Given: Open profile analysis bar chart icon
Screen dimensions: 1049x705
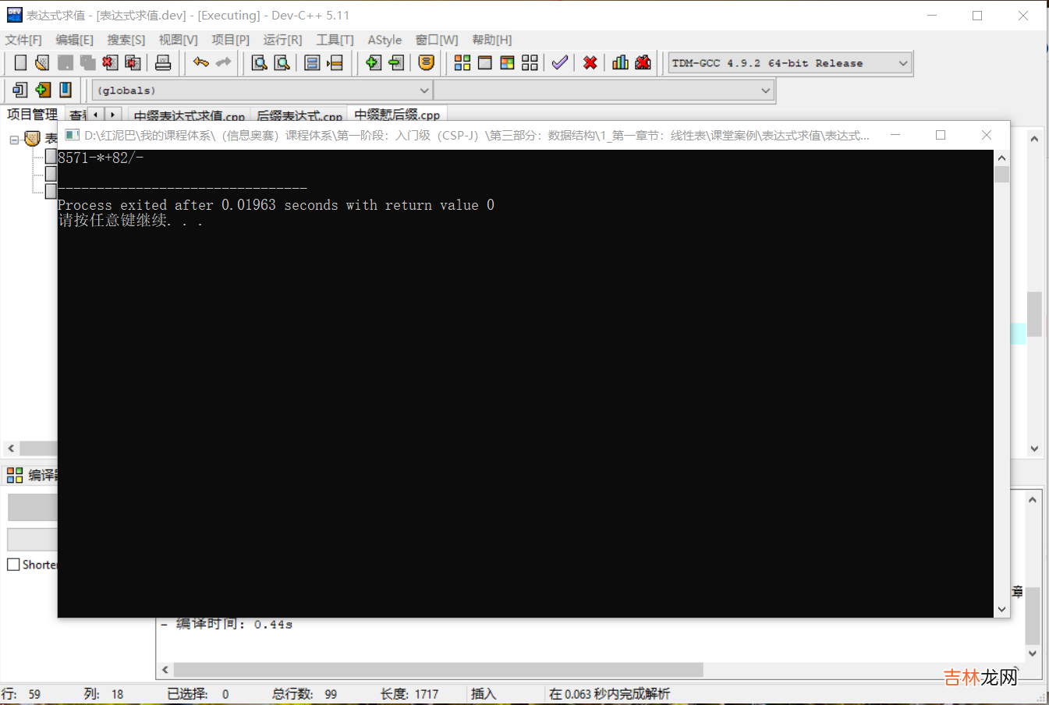Looking at the screenshot, I should coord(620,63).
